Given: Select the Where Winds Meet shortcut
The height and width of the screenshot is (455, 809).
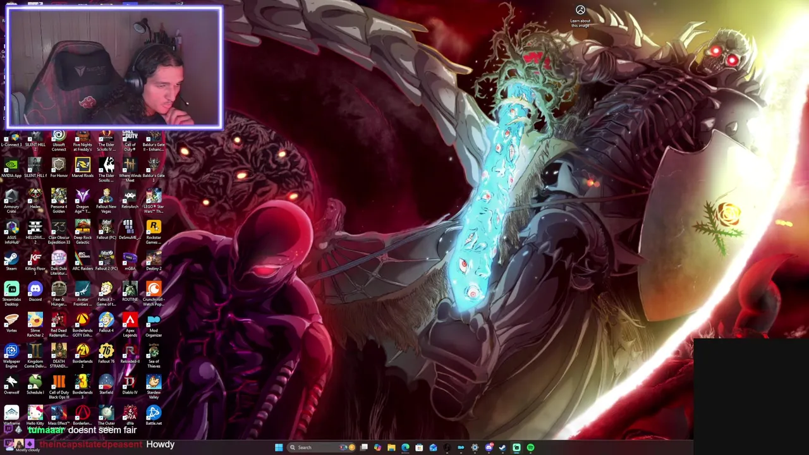Looking at the screenshot, I should pyautogui.click(x=130, y=171).
